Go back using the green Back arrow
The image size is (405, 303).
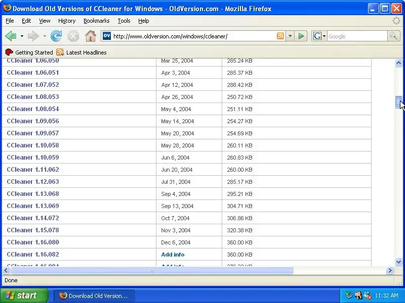[11, 36]
